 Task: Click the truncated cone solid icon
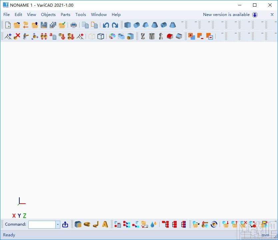coord(155,25)
